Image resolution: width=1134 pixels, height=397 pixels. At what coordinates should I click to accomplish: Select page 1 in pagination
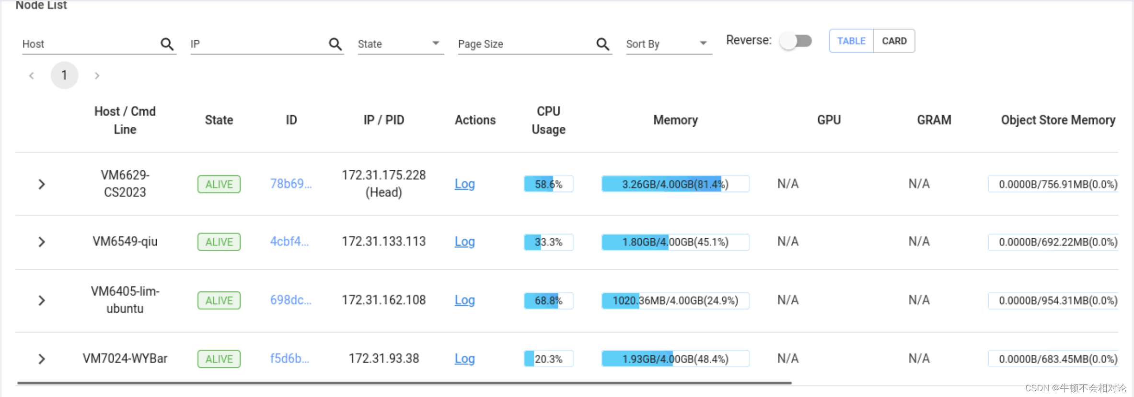pos(64,75)
